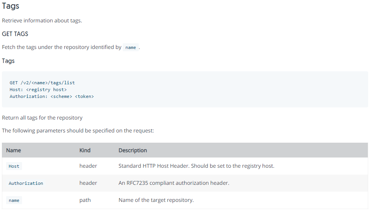Click the 'path' kind cell in name row
This screenshot has height=211, width=372.
(x=85, y=200)
